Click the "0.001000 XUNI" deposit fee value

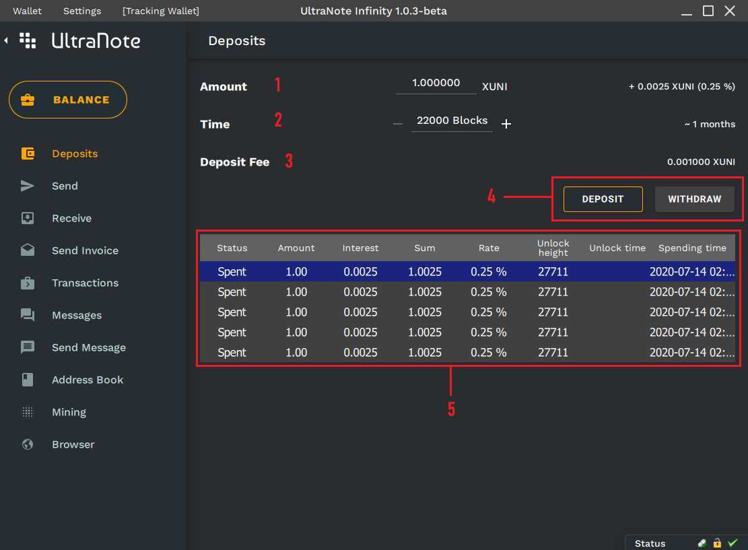tap(701, 162)
